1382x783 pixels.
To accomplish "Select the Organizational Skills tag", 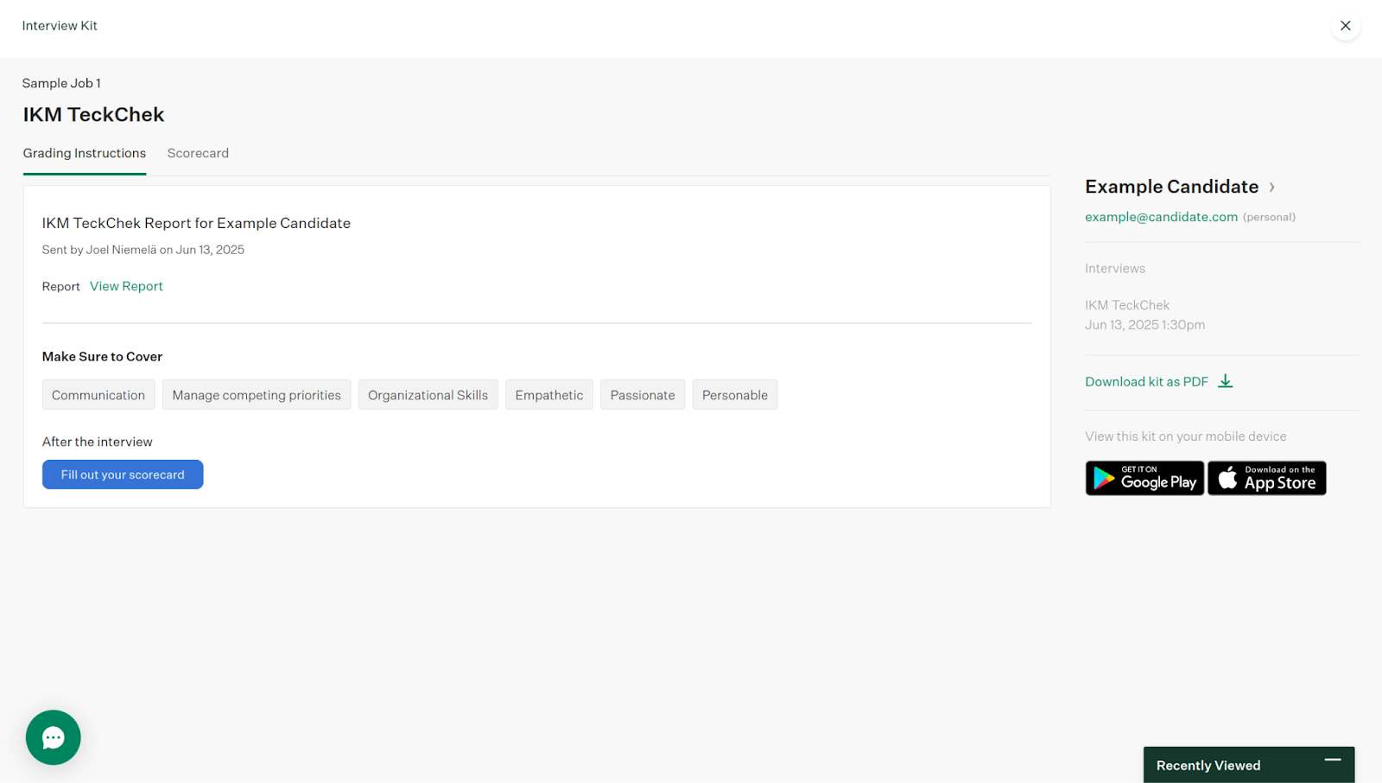I will coord(428,395).
